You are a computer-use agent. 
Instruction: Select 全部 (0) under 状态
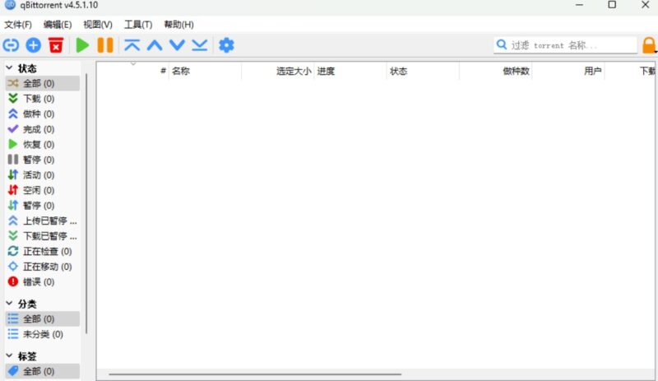43,83
